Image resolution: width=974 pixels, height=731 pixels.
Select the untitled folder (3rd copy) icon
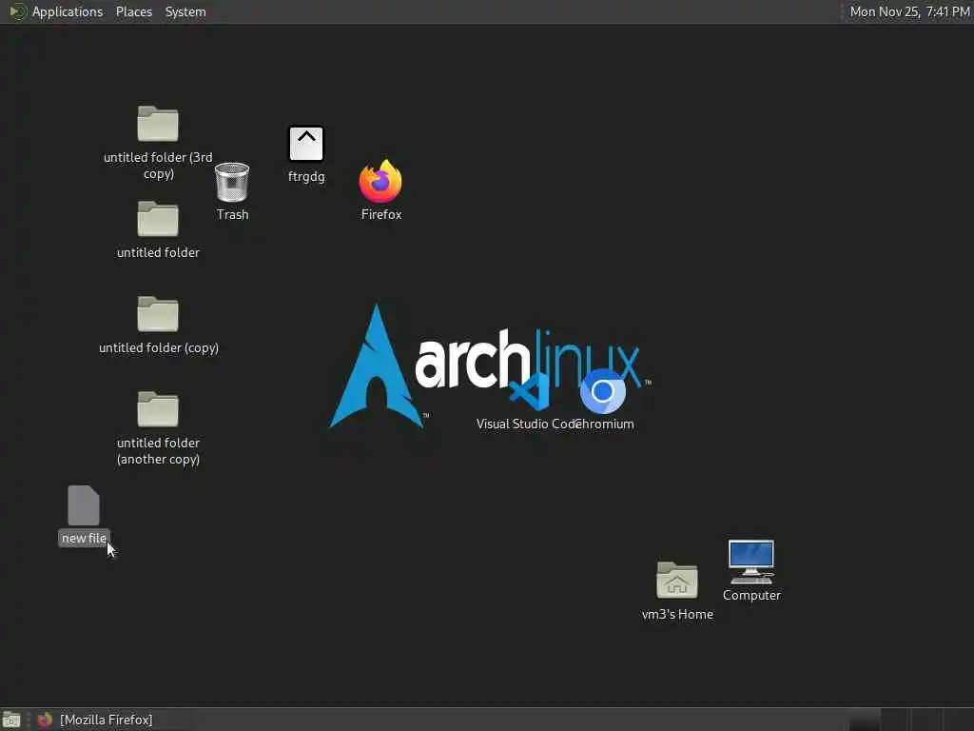coord(158,124)
